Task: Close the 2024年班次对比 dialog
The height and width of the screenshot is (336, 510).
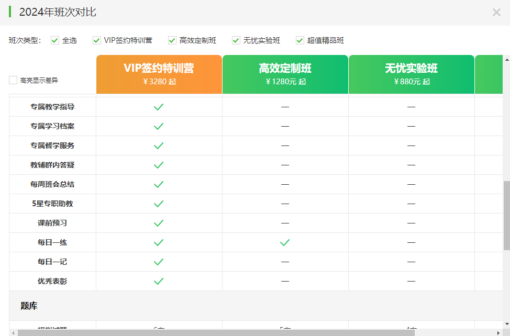Action: click(496, 13)
